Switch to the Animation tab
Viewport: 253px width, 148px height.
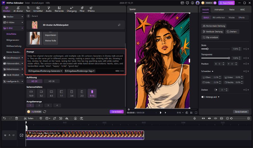pos(219,10)
